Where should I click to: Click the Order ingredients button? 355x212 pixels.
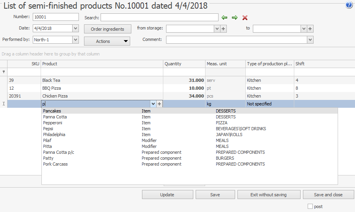(x=107, y=29)
